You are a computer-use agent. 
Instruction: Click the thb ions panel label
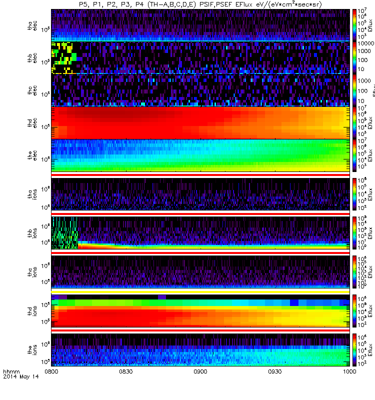pyautogui.click(x=32, y=233)
